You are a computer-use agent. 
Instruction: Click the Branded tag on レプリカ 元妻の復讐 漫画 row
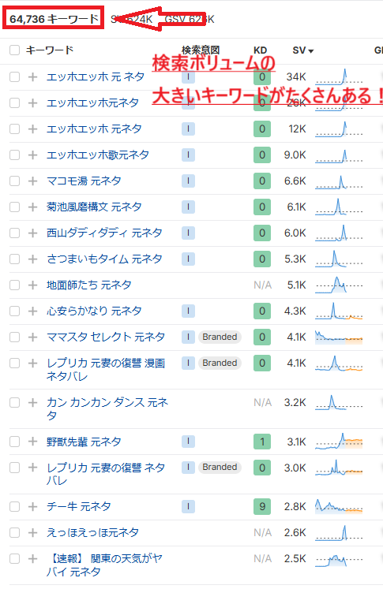tap(220, 363)
